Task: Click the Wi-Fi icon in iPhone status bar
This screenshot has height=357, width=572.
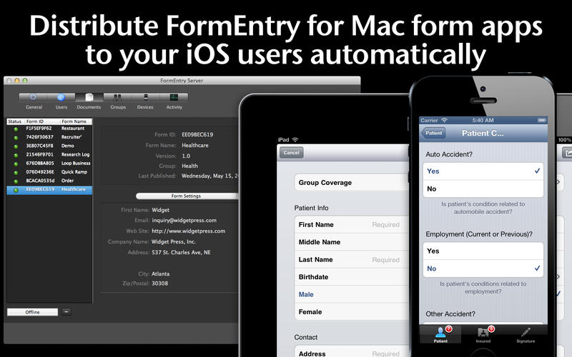Action: point(444,120)
